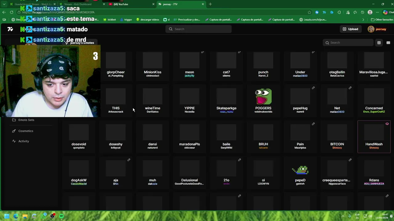
Task: Open the Other favourites folder
Action: point(382,20)
